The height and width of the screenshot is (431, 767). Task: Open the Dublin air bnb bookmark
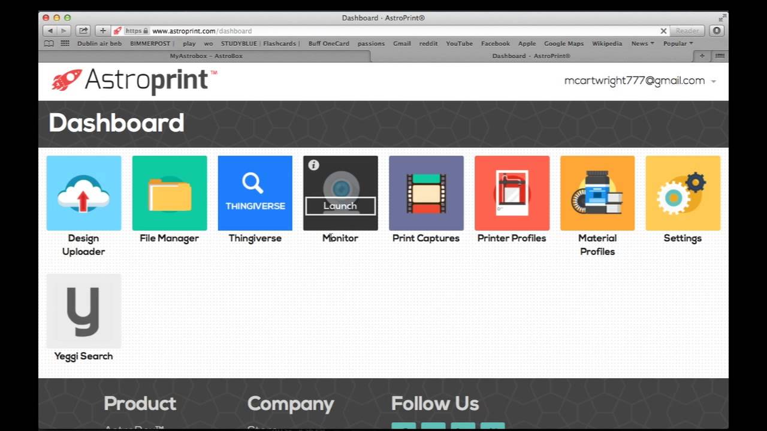click(x=99, y=44)
